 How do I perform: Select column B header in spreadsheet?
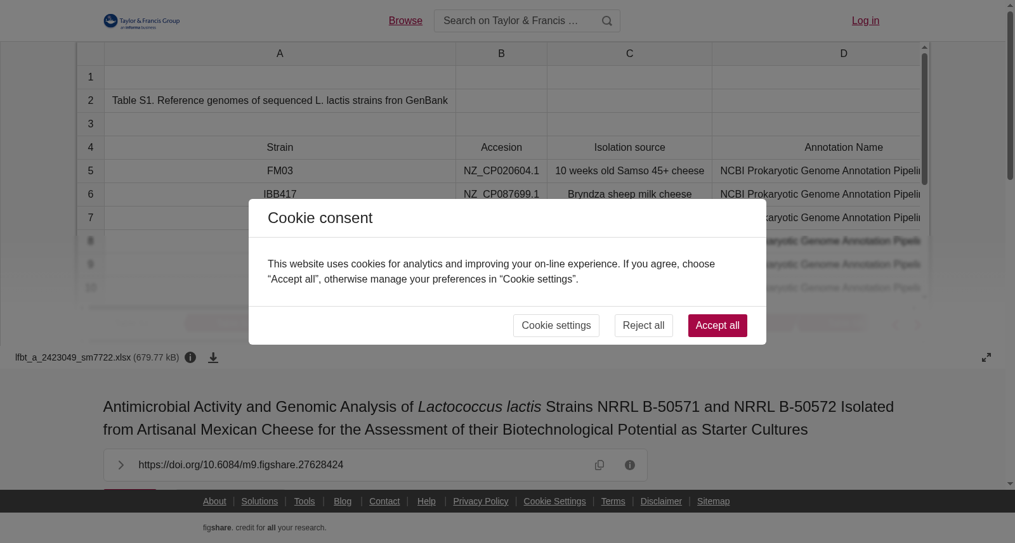501,54
